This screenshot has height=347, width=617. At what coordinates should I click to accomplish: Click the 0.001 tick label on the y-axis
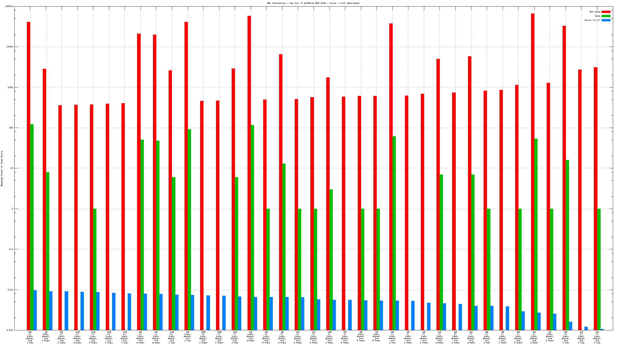tap(10, 330)
